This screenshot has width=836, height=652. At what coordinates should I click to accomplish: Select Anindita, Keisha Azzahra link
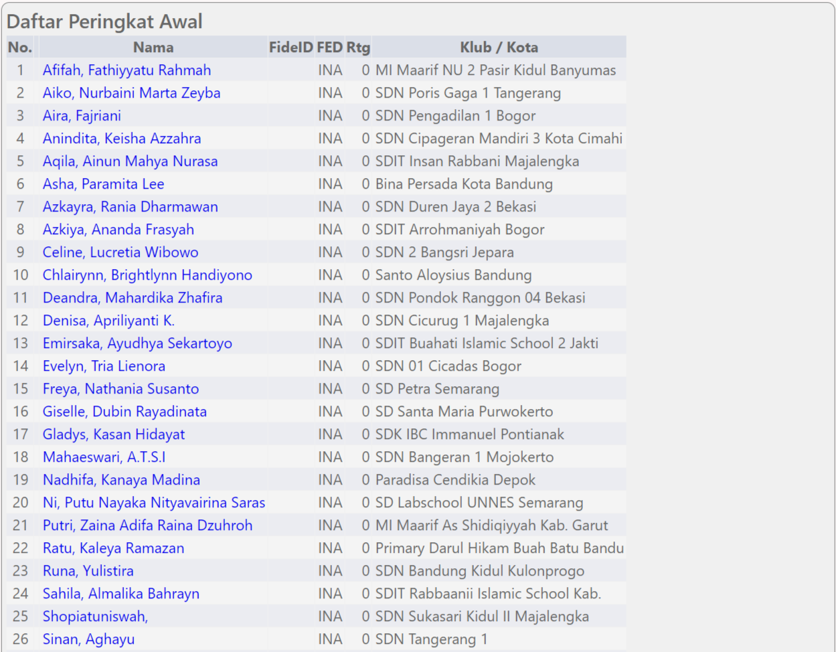coord(122,139)
